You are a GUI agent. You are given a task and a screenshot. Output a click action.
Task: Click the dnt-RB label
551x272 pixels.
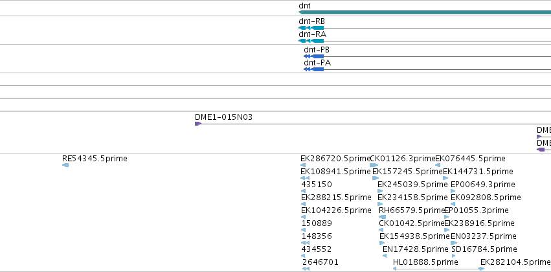(311, 21)
